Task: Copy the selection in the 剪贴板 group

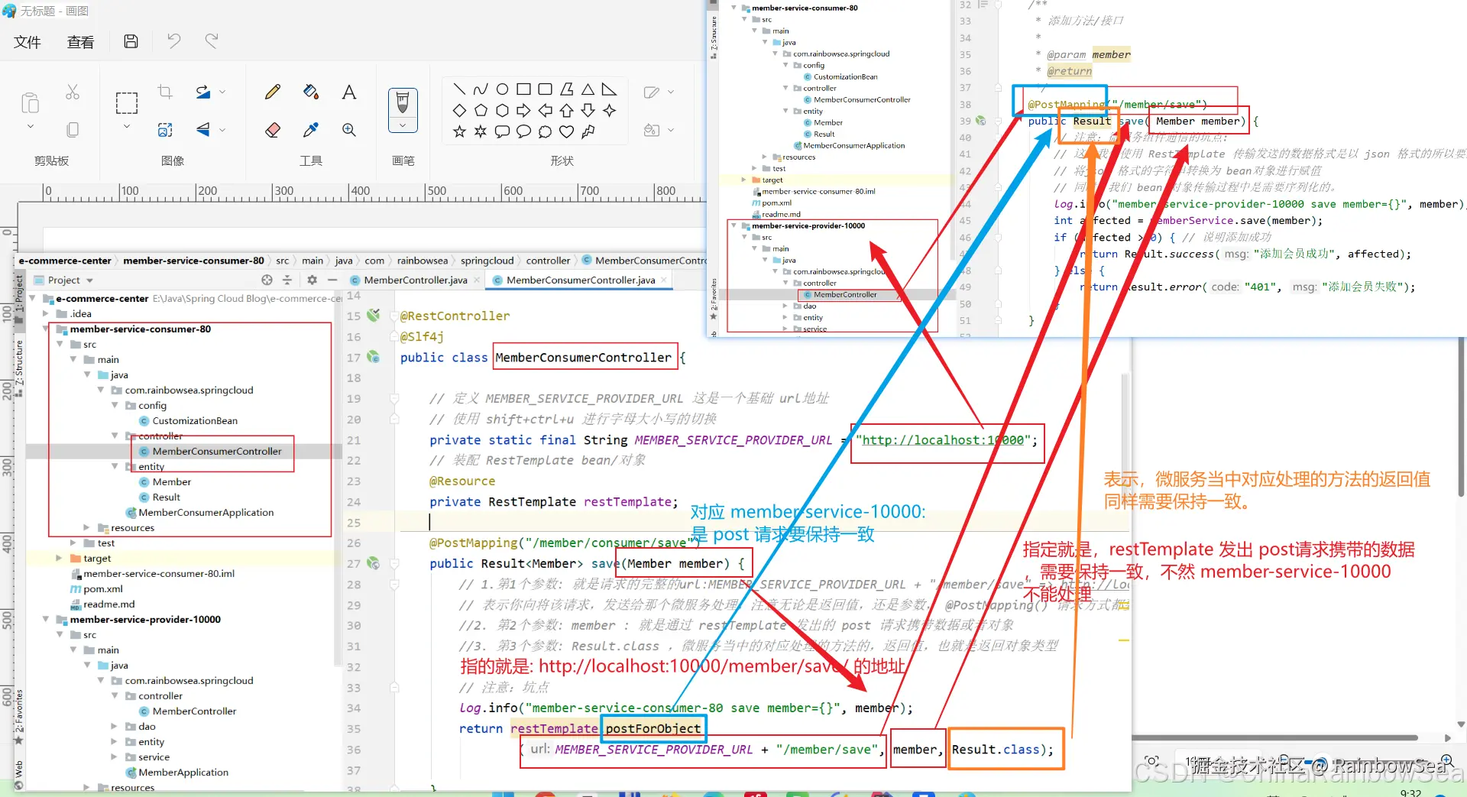Action: 73,130
